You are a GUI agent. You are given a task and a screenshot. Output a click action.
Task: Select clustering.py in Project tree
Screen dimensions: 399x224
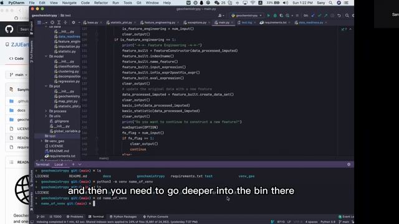click(67, 72)
